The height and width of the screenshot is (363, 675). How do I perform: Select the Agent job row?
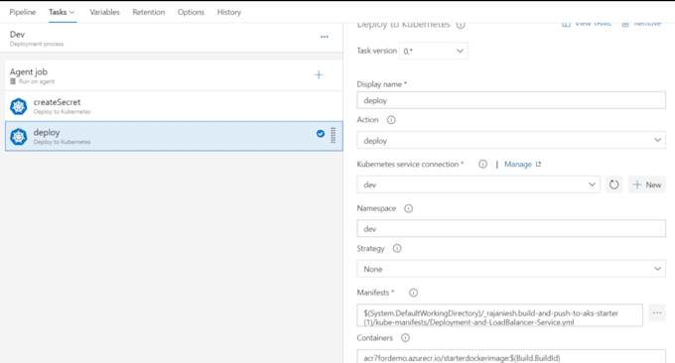coord(174,75)
